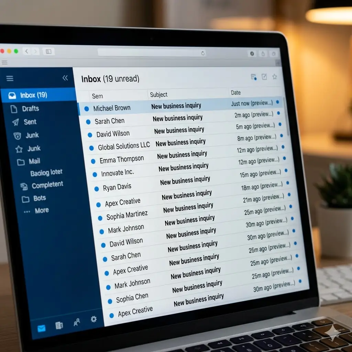Click the browser reload icon in address bar

tap(203, 53)
